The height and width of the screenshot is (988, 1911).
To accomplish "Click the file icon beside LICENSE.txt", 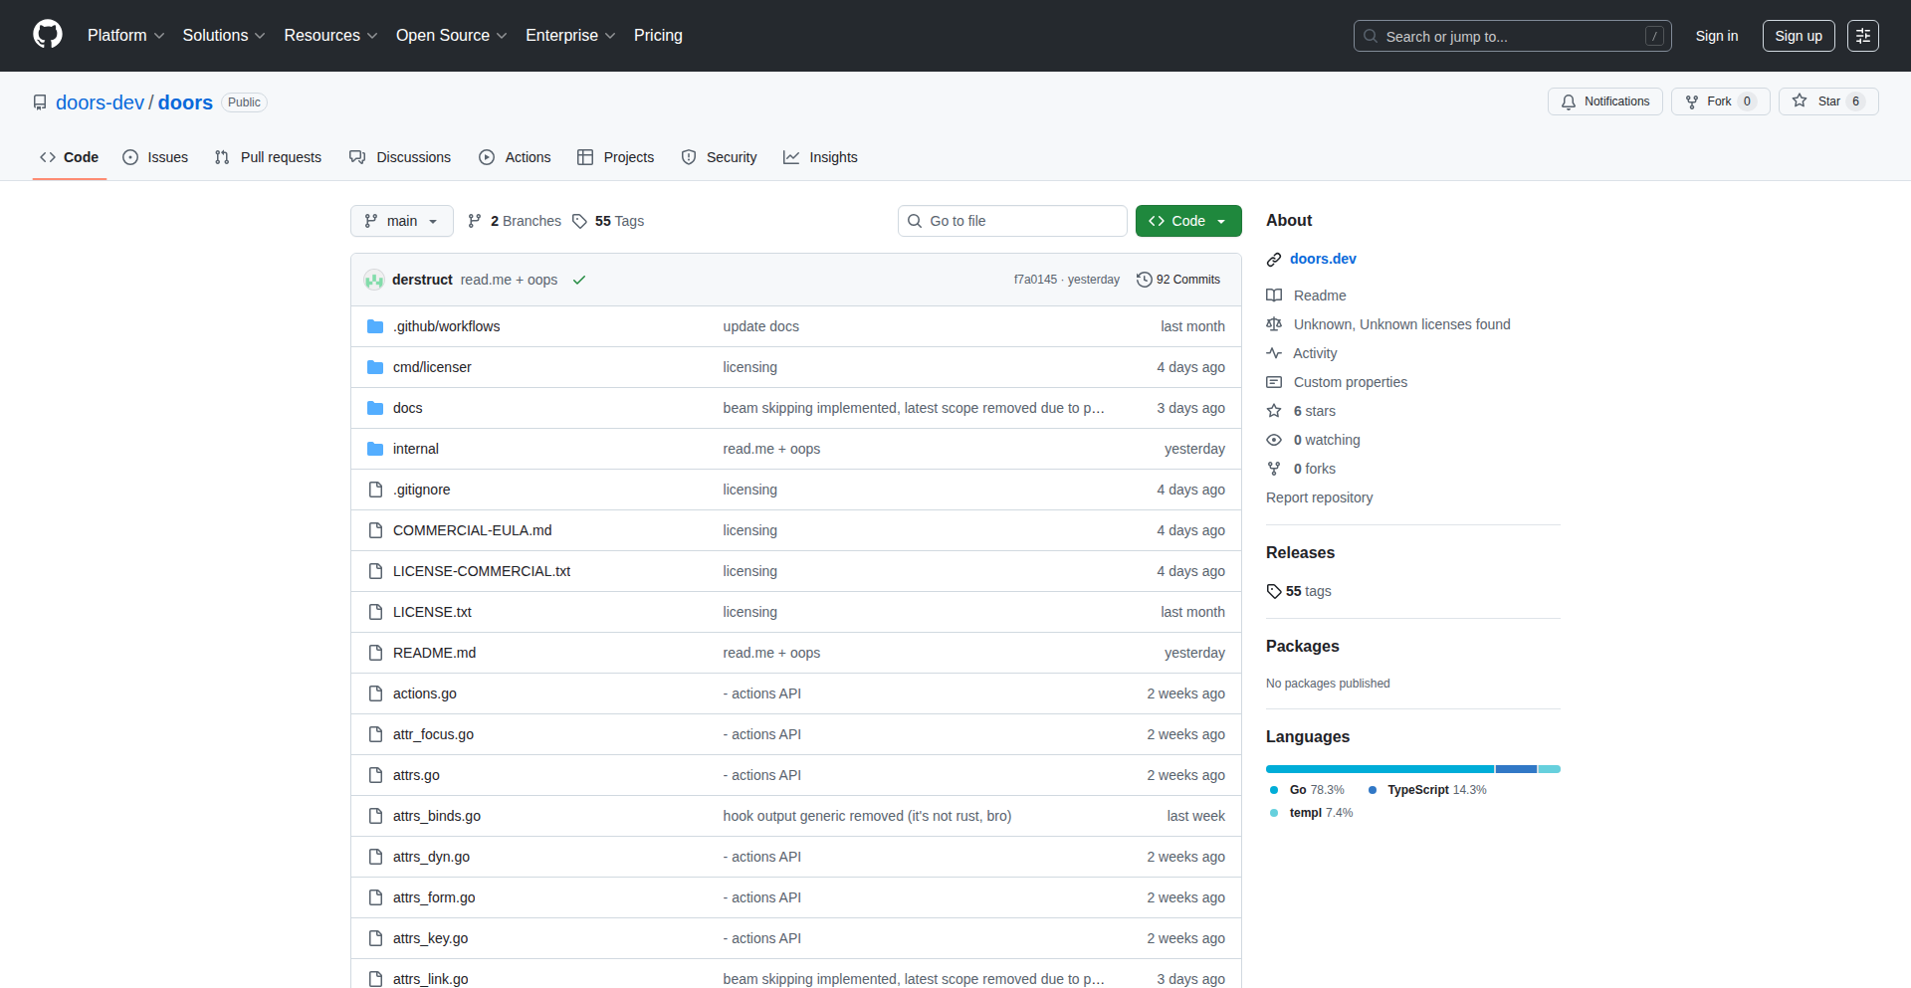I will point(375,612).
